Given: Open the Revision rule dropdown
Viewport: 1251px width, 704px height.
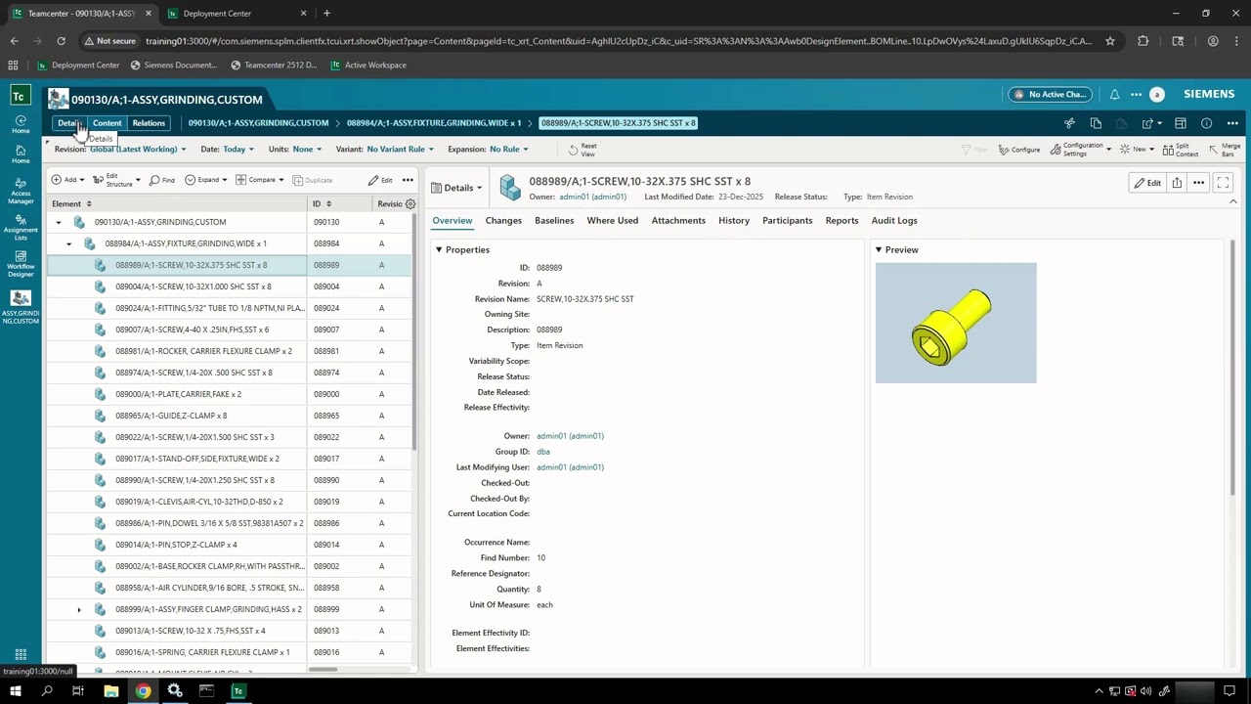Looking at the screenshot, I should (x=137, y=150).
